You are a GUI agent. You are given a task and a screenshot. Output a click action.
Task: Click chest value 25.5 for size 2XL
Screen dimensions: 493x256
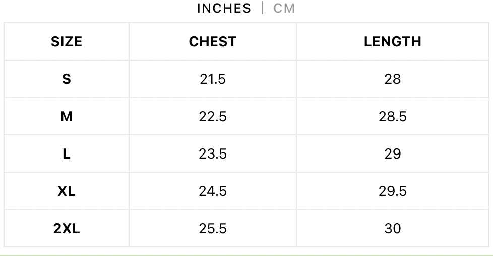click(213, 229)
